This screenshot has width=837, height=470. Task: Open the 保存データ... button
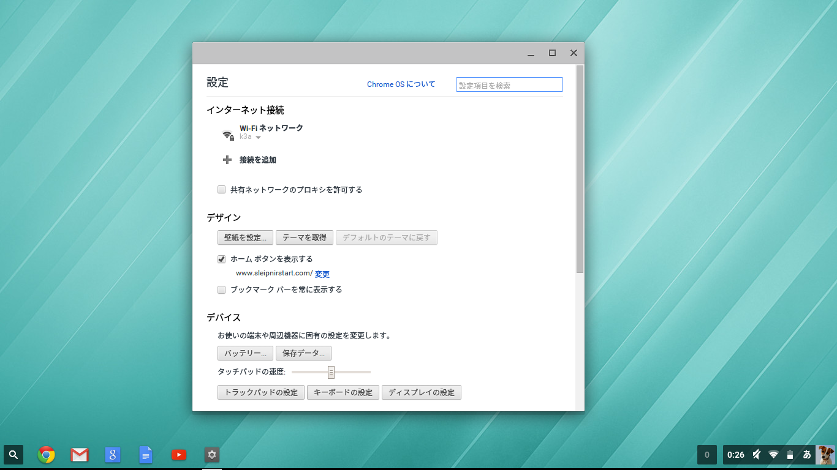(x=303, y=353)
